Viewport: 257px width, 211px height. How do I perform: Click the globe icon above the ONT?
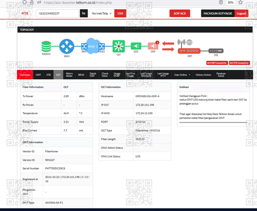pos(189,42)
